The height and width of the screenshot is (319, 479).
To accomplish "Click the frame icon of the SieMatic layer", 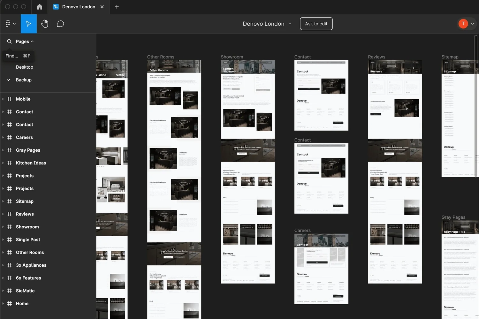I will coord(10,291).
